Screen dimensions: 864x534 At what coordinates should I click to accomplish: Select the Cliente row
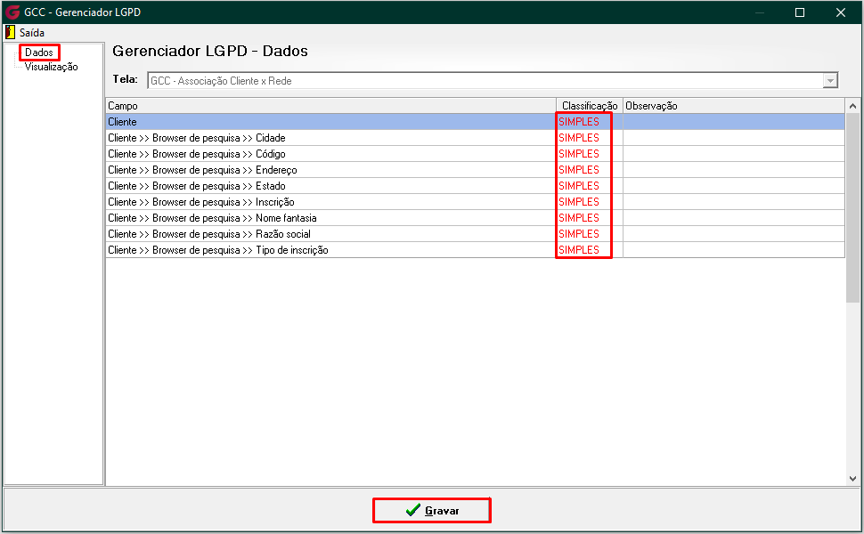tap(475, 122)
